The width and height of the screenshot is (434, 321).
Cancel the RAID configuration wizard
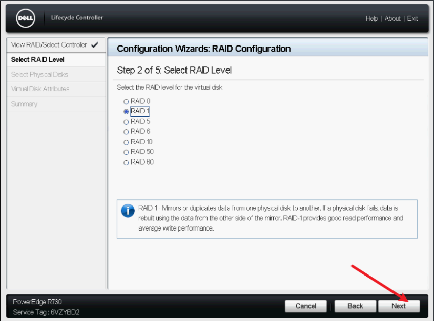pyautogui.click(x=306, y=306)
